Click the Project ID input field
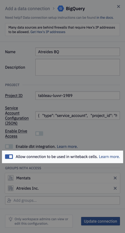This screenshot has width=125, height=233. point(78,95)
